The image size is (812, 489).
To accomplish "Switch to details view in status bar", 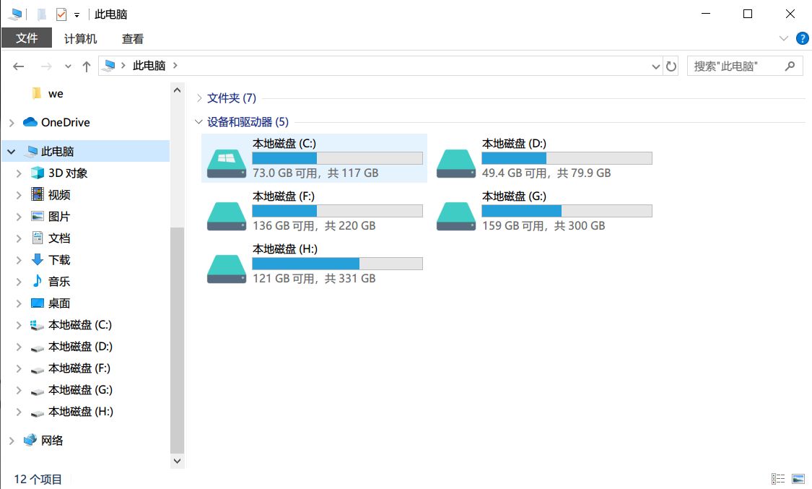I will pos(778,479).
